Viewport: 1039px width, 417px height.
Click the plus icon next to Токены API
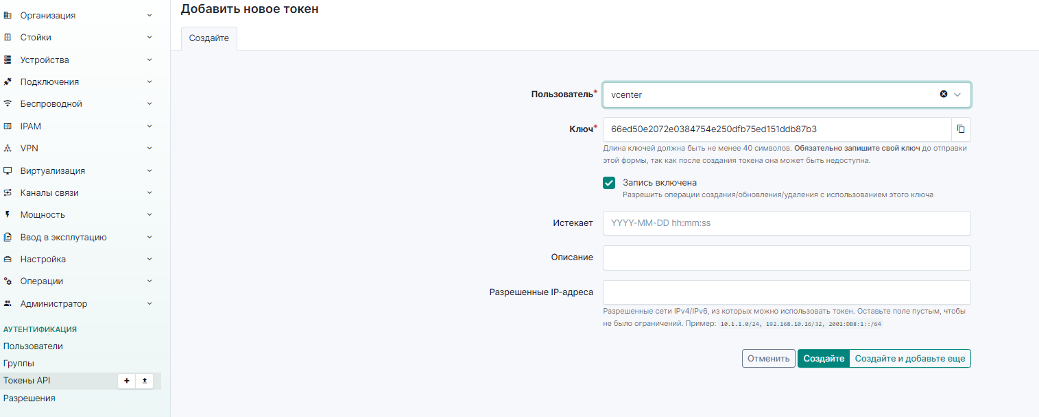pyautogui.click(x=126, y=381)
